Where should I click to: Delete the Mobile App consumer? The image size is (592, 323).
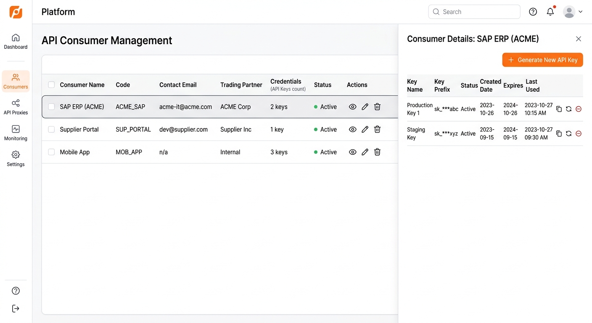click(x=378, y=152)
